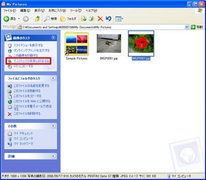Screen dimensions: 206x180
Task: Open マイ ドキュメント link
Action: tap(23, 133)
